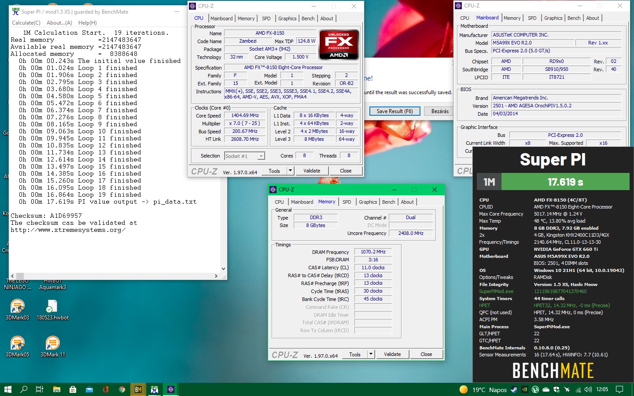Launch the 3DMark05 desktop icon
This screenshot has width=634, height=396.
(17, 346)
